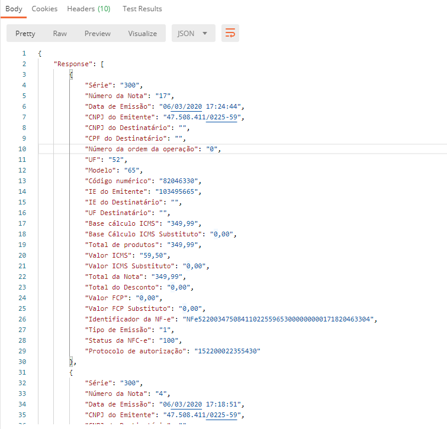Select the Preview view mode
The height and width of the screenshot is (429, 447).
point(97,34)
